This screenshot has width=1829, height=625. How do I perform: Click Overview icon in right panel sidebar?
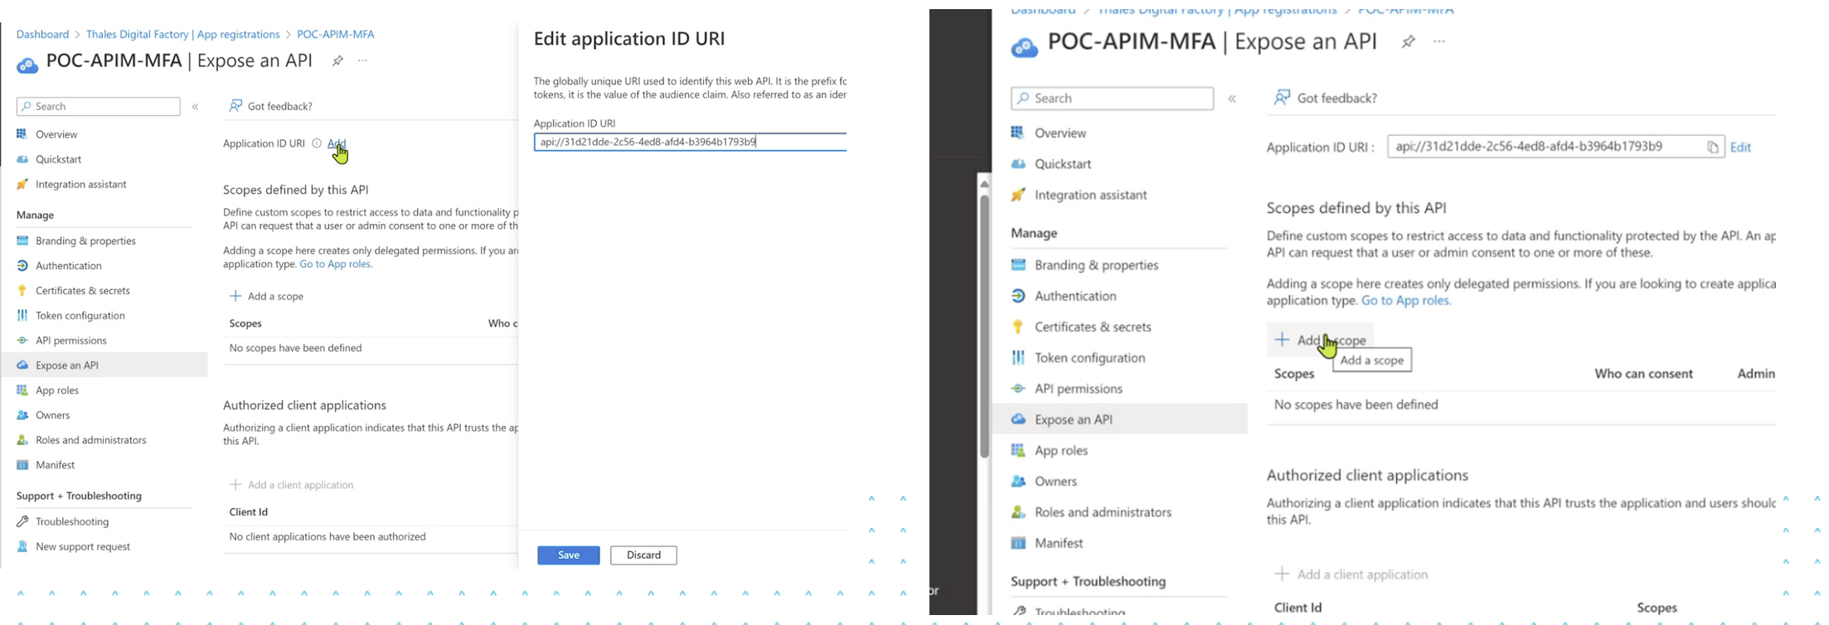tap(1018, 133)
